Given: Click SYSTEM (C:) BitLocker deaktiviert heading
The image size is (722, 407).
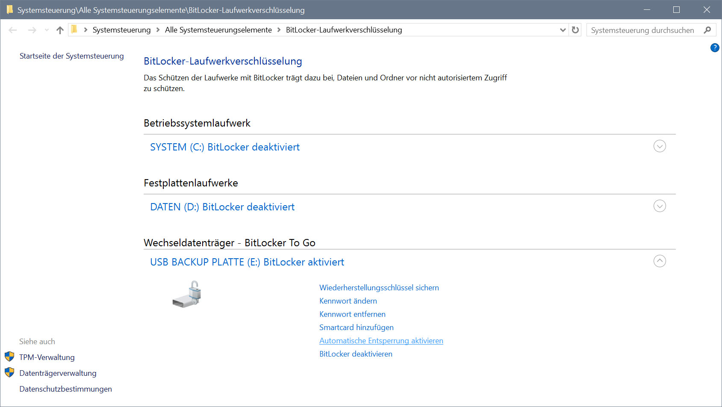Looking at the screenshot, I should coord(225,147).
